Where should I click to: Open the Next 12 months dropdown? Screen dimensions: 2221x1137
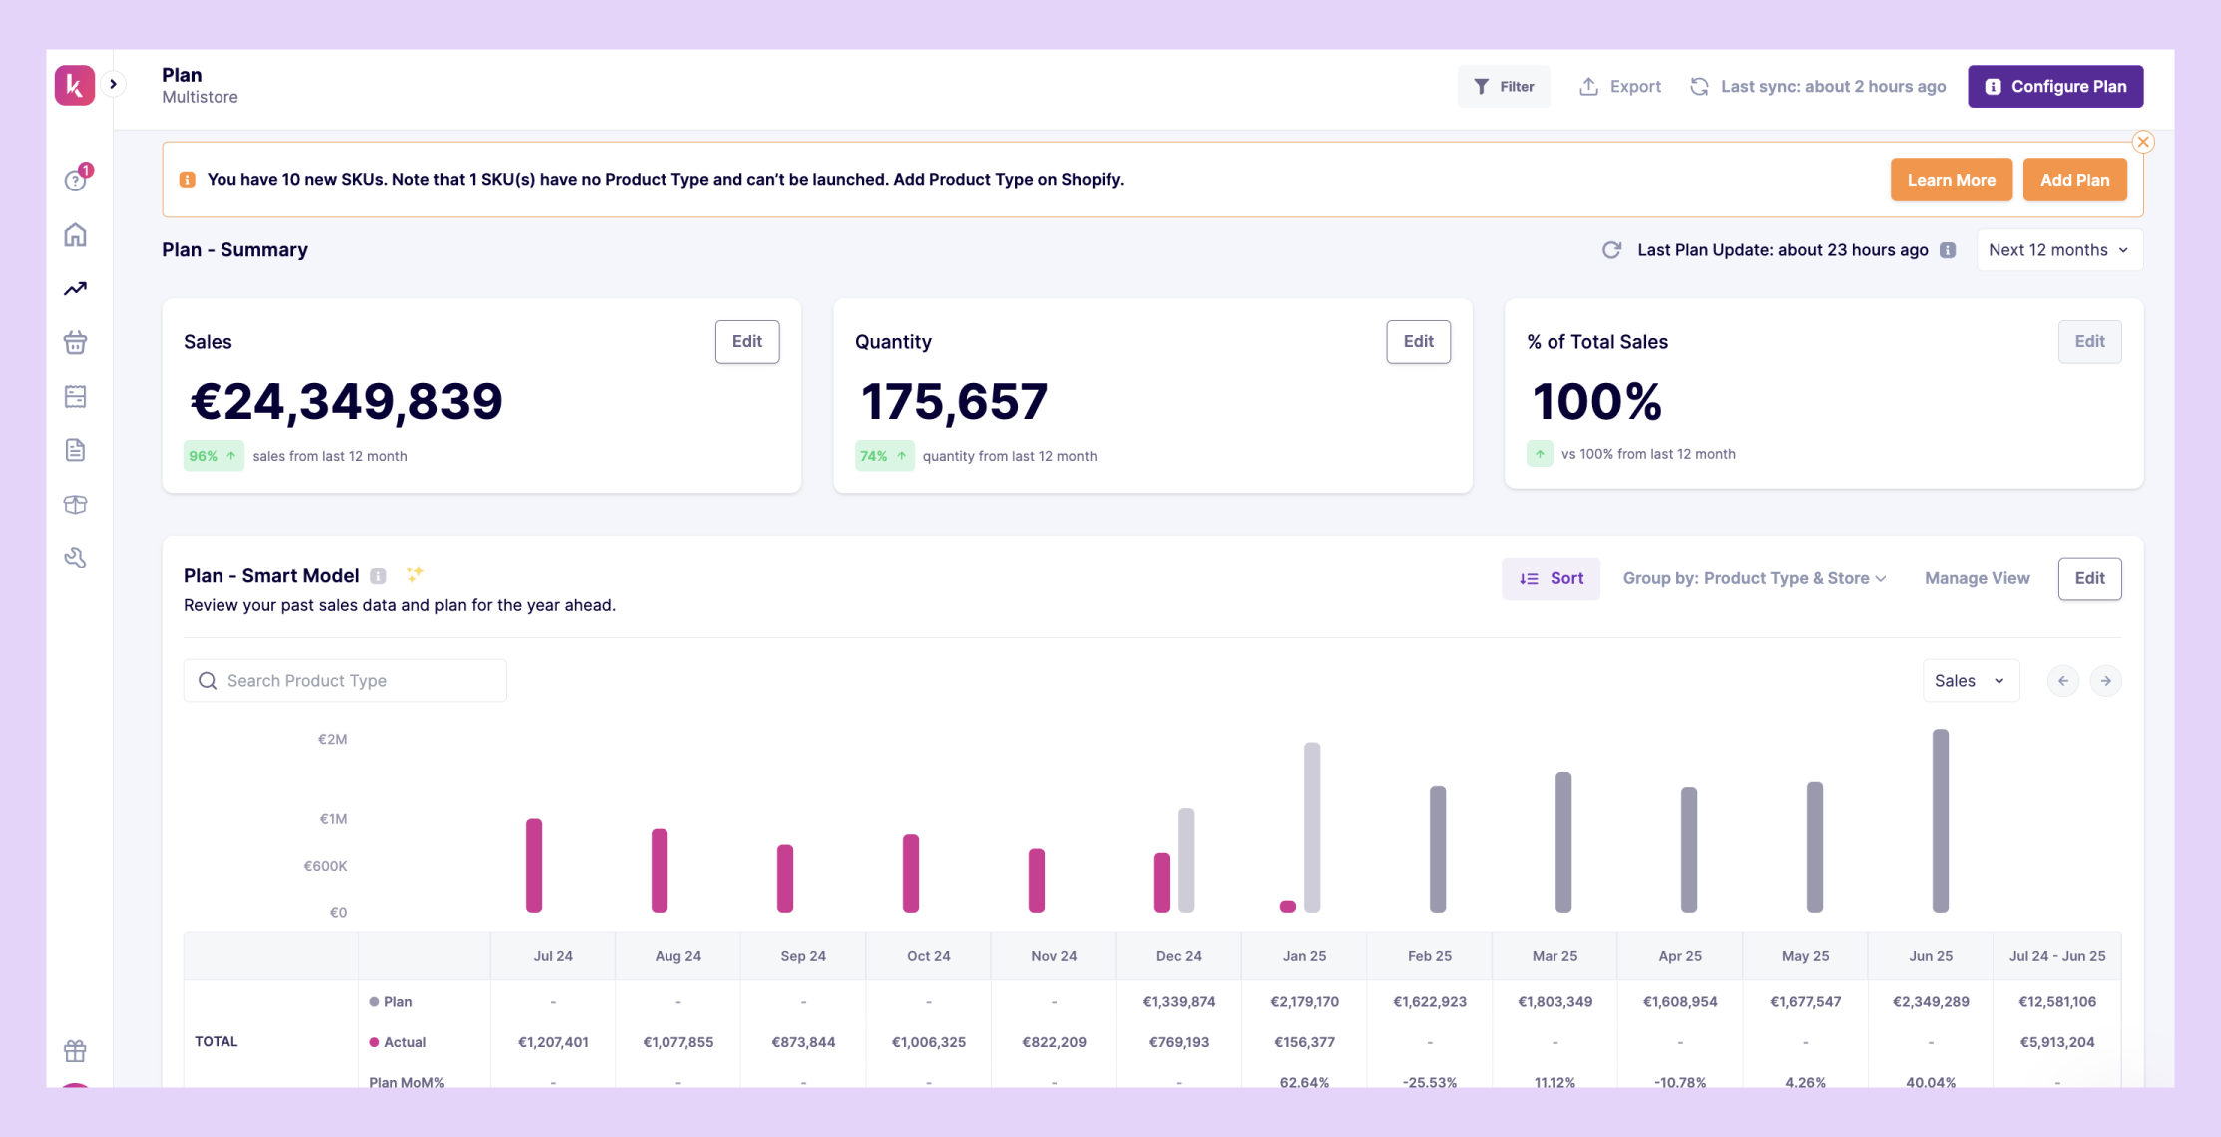point(2058,250)
